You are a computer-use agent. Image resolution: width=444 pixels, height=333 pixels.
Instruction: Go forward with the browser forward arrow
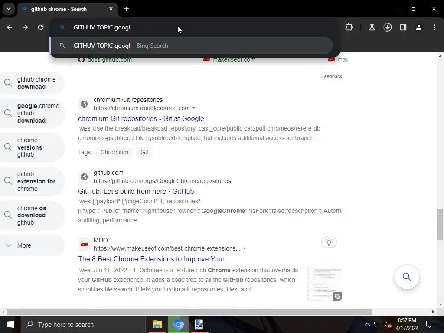coord(25,27)
